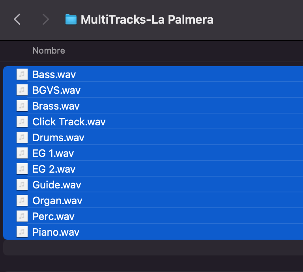Viewport: 303px width, 272px height.
Task: Go back with the left chevron
Action: click(x=17, y=19)
